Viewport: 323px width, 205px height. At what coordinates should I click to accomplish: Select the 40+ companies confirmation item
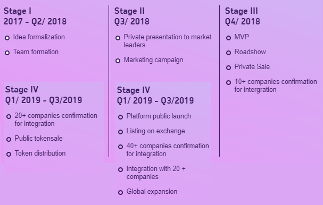(168, 150)
